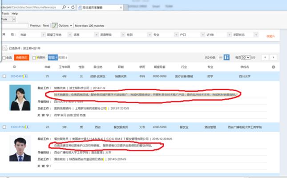Click the browser refresh icon
Viewport: 287px width, 178px height.
click(x=73, y=7)
